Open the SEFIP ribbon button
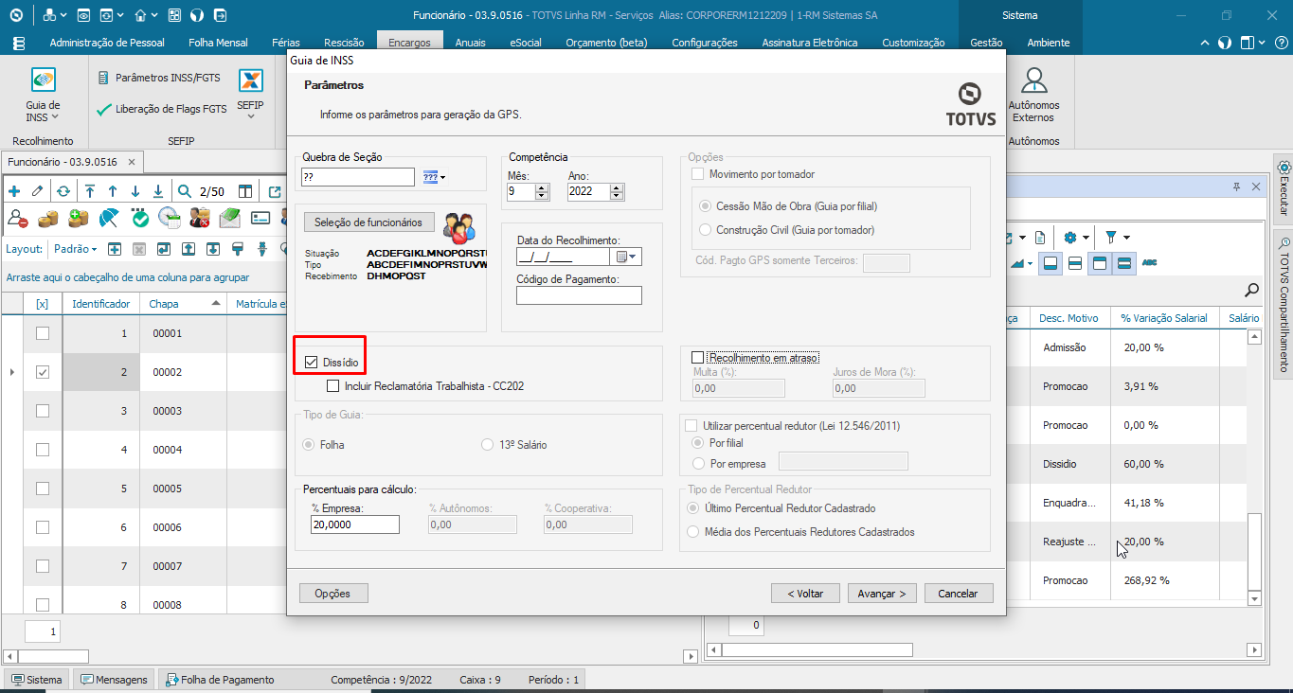This screenshot has width=1293, height=693. click(250, 93)
